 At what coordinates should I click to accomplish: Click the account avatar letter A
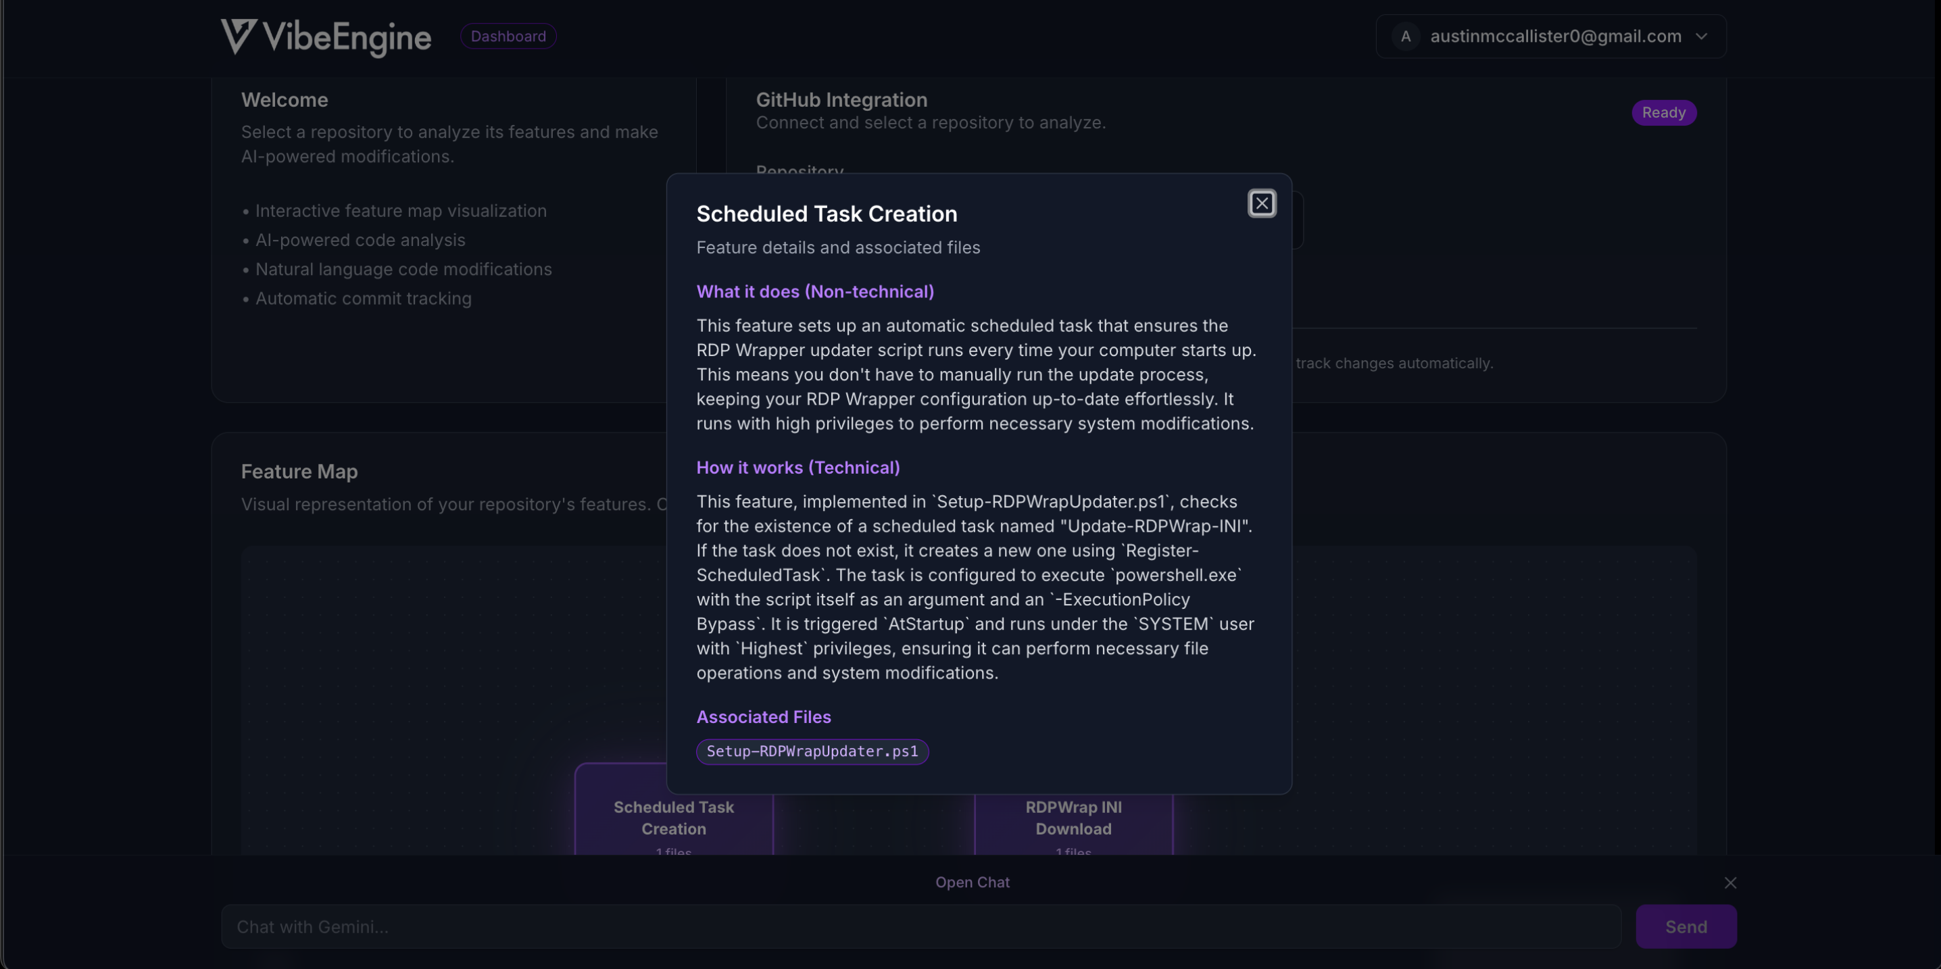click(x=1405, y=36)
